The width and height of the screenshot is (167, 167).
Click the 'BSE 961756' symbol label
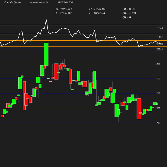(65, 2)
